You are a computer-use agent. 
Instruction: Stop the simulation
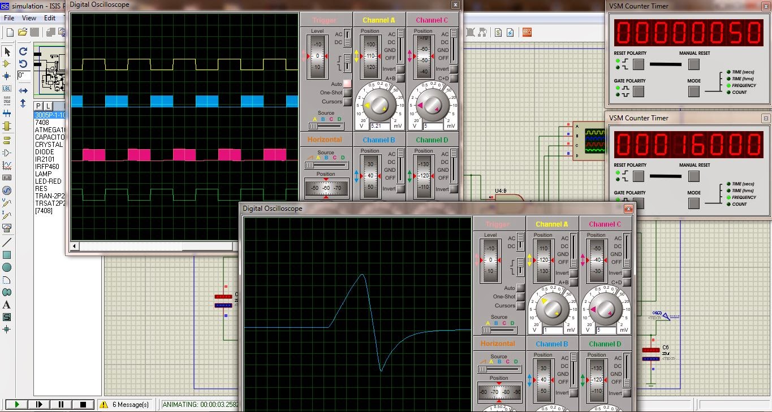coord(83,404)
